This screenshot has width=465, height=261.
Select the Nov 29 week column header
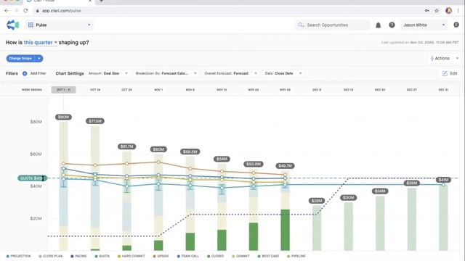click(x=285, y=90)
